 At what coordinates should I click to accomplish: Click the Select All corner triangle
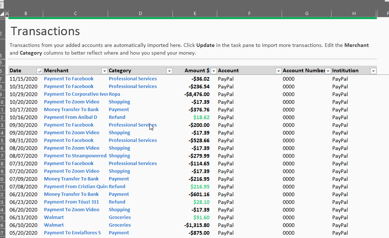pyautogui.click(x=2, y=14)
